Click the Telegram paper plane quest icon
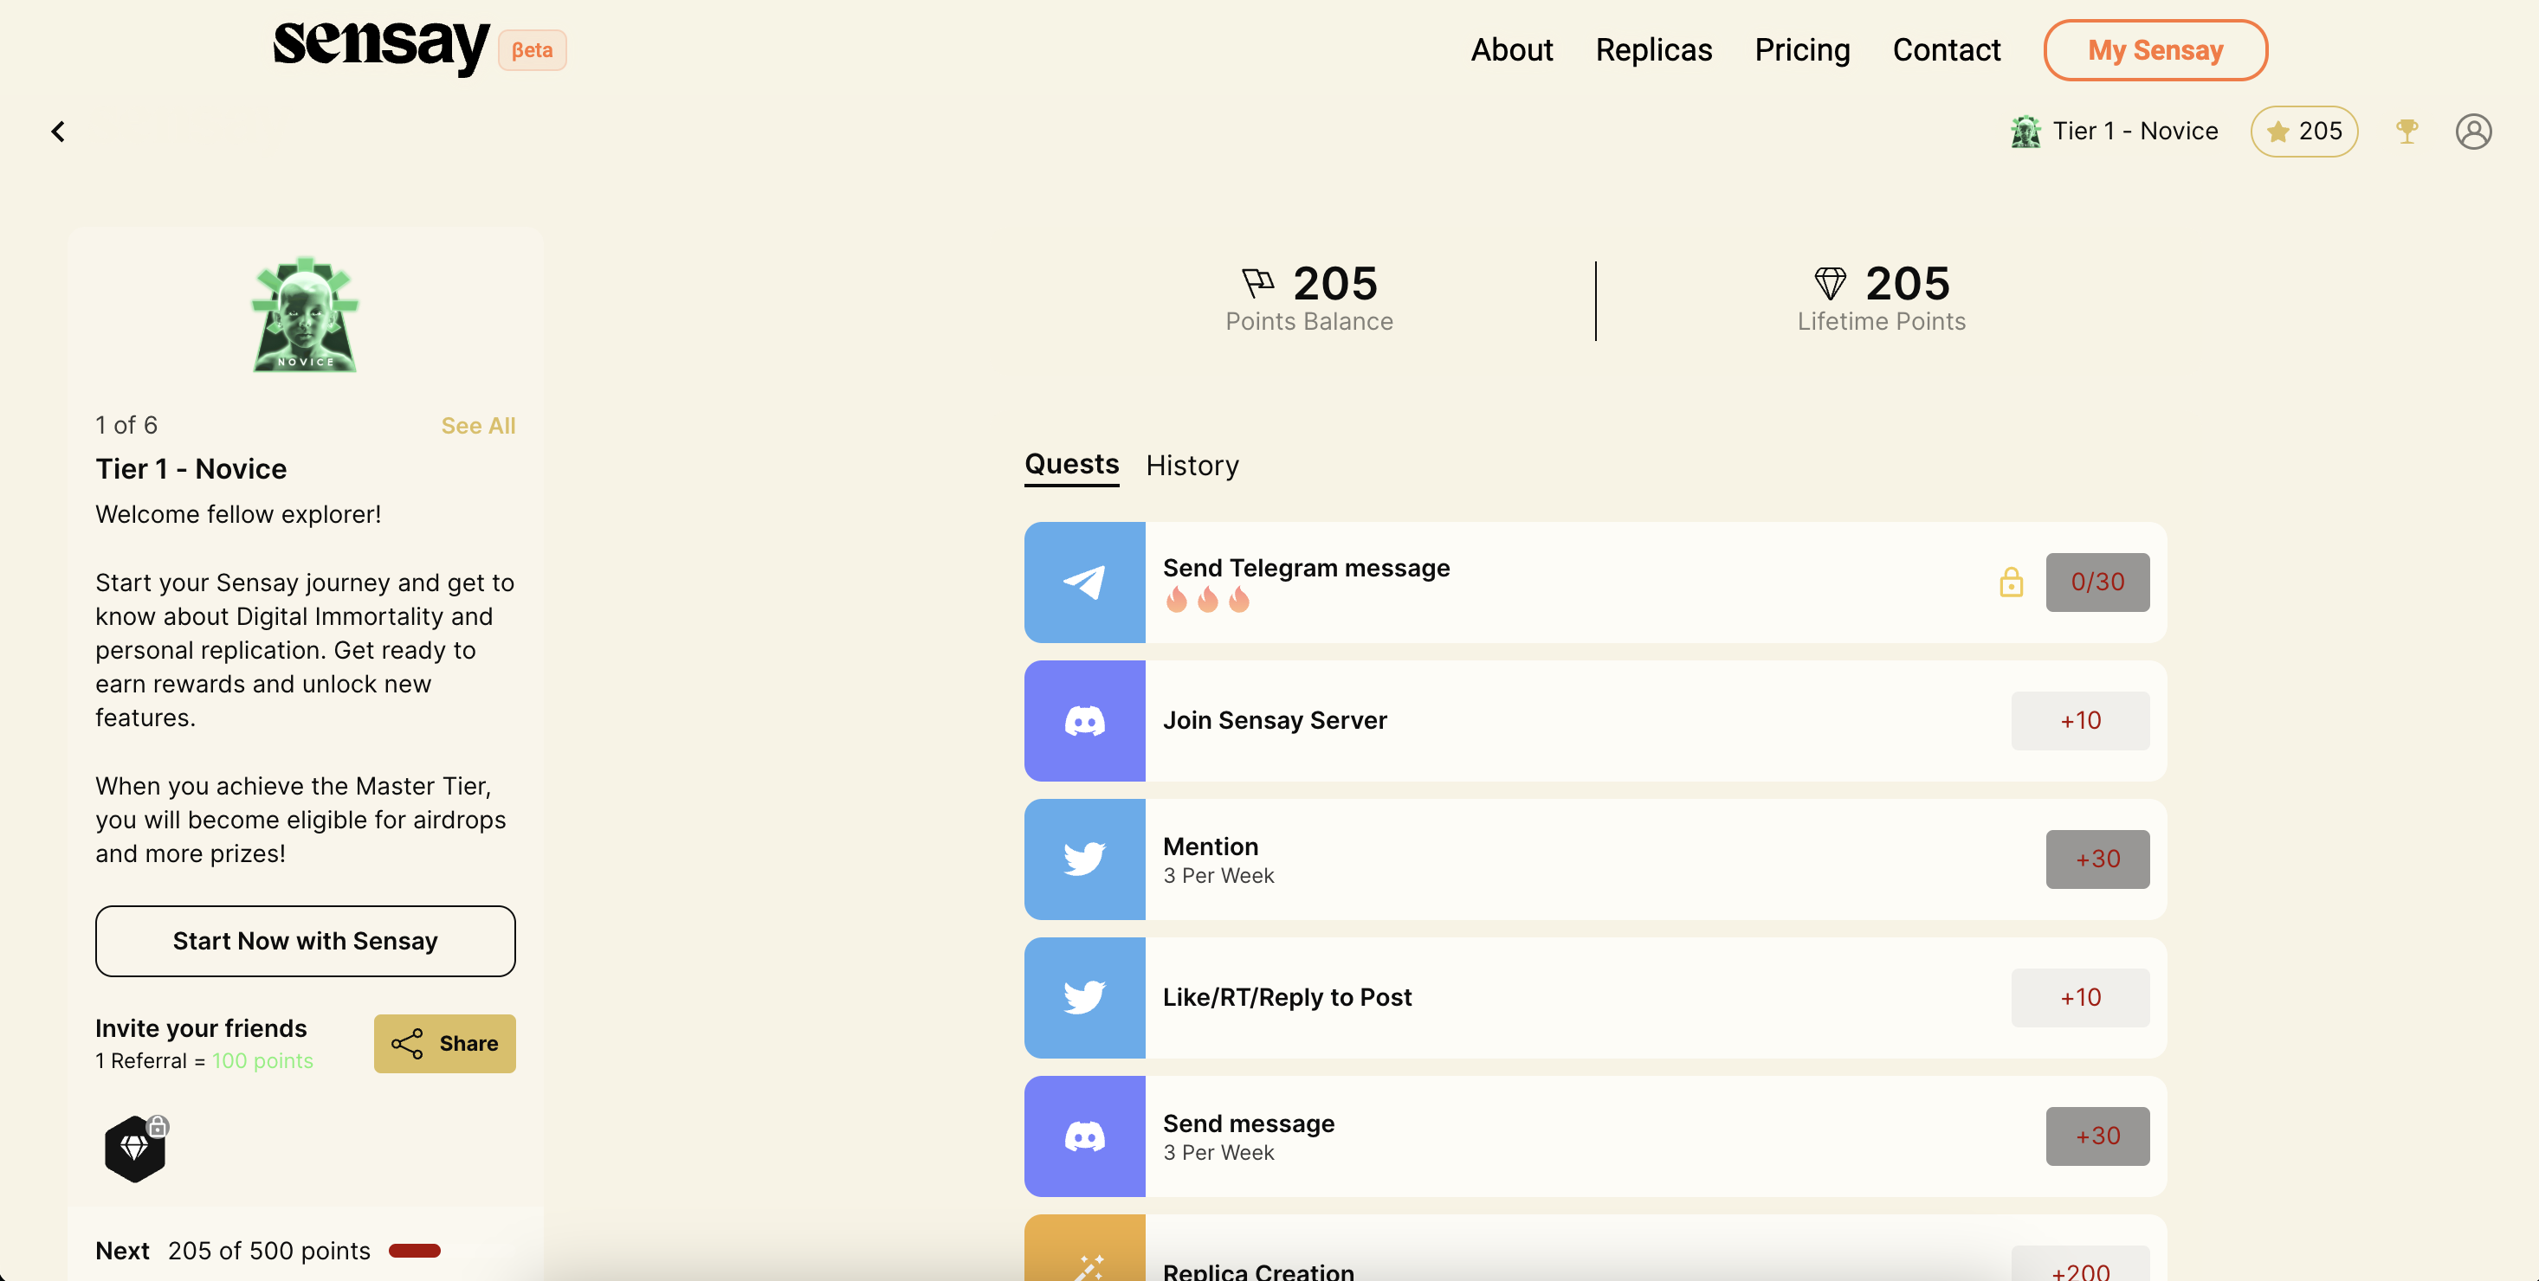 (x=1084, y=583)
